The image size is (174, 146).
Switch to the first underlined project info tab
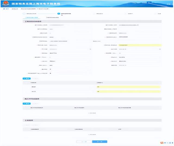click(32, 18)
